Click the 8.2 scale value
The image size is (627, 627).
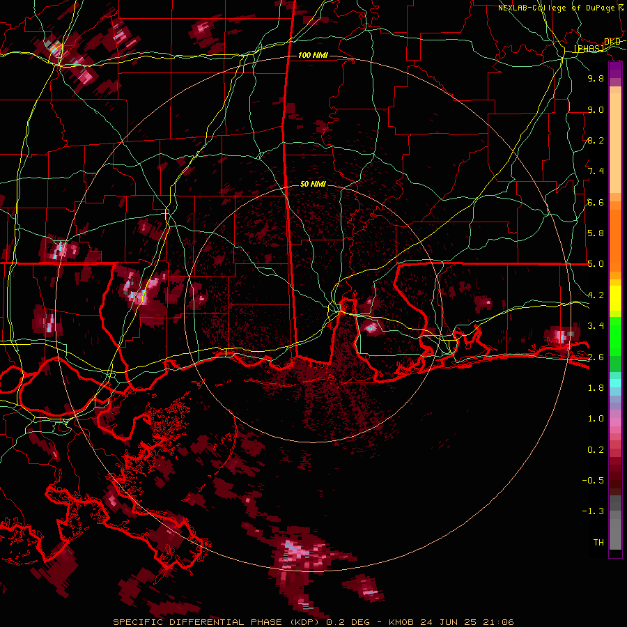tap(596, 140)
